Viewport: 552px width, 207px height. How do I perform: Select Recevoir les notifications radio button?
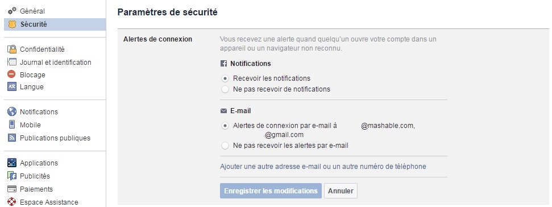225,78
